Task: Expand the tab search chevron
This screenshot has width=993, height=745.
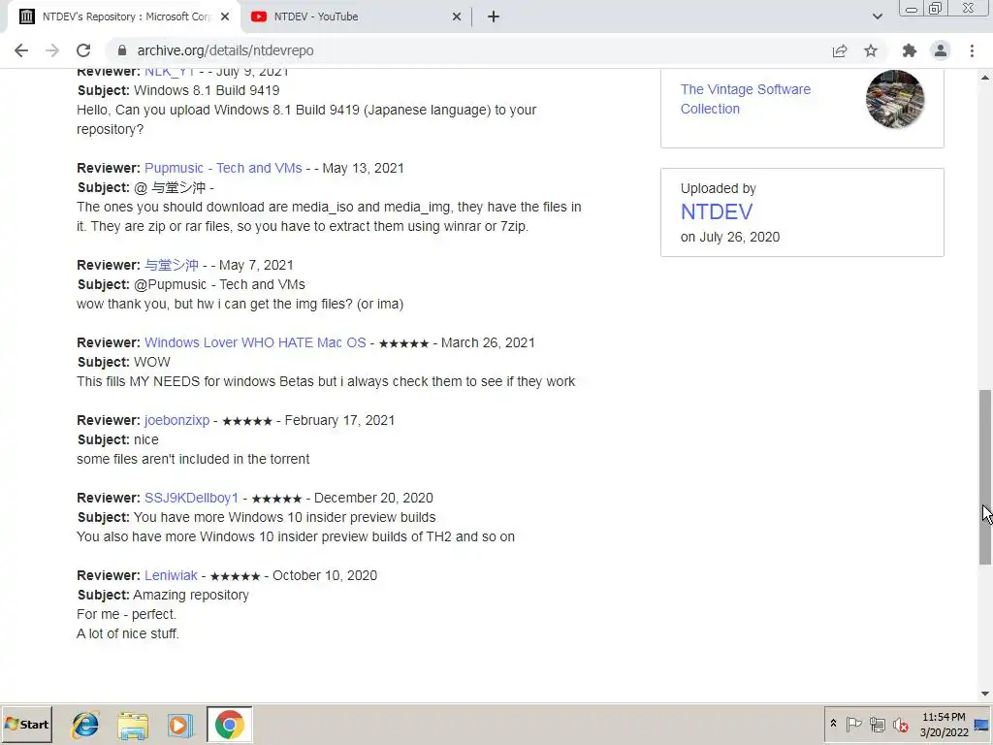Action: (x=877, y=16)
